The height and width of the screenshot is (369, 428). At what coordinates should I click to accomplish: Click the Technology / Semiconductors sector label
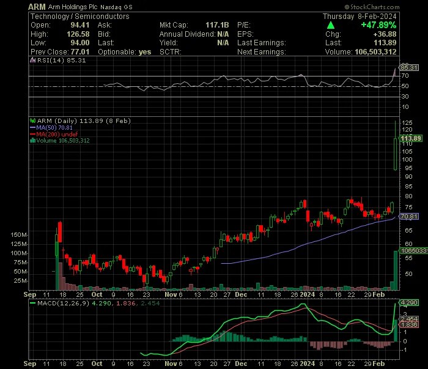click(79, 17)
